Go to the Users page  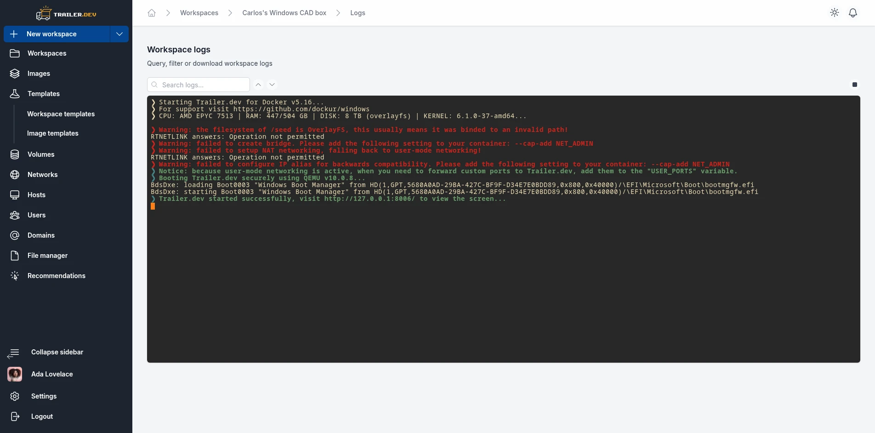(66, 215)
